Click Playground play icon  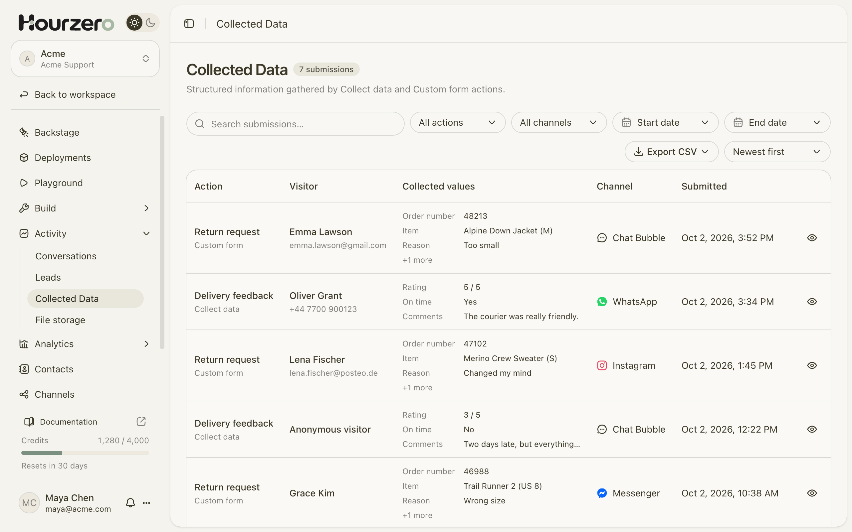pos(24,183)
